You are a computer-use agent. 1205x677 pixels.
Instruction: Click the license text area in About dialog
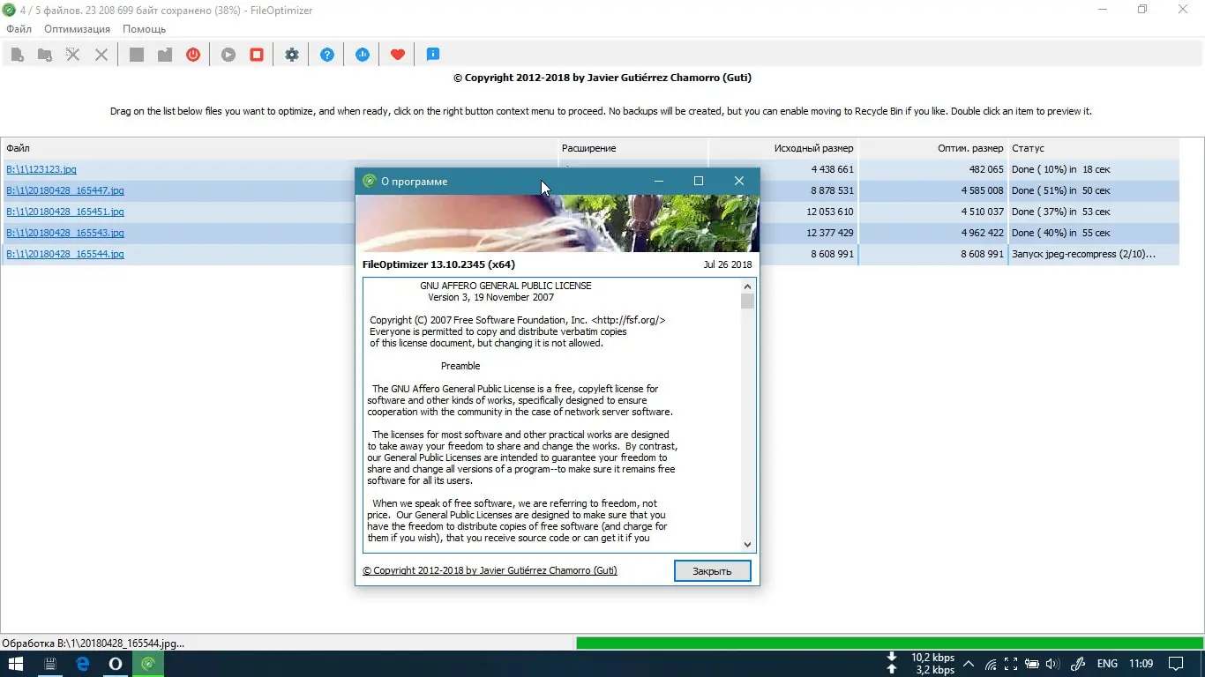552,415
